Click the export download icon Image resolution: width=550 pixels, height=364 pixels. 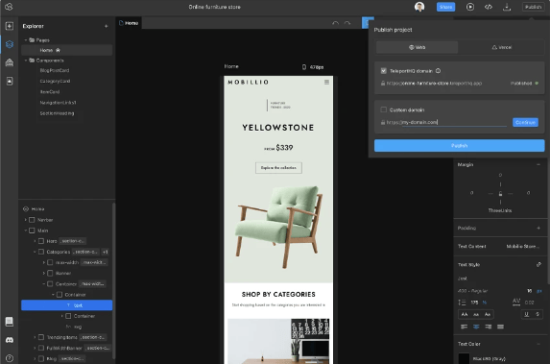(x=507, y=7)
